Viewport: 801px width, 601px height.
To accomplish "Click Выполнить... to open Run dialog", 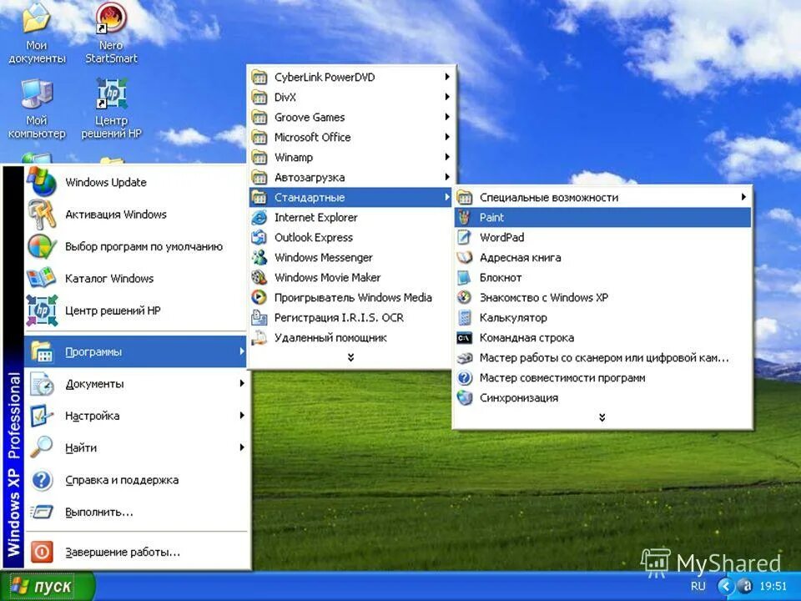I will pos(136,512).
